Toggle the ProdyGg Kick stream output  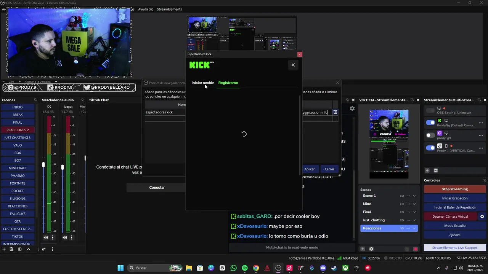[430, 123]
